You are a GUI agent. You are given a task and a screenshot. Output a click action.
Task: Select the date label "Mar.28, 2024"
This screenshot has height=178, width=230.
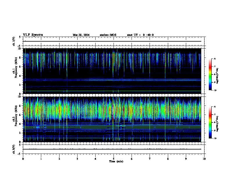click(81, 35)
